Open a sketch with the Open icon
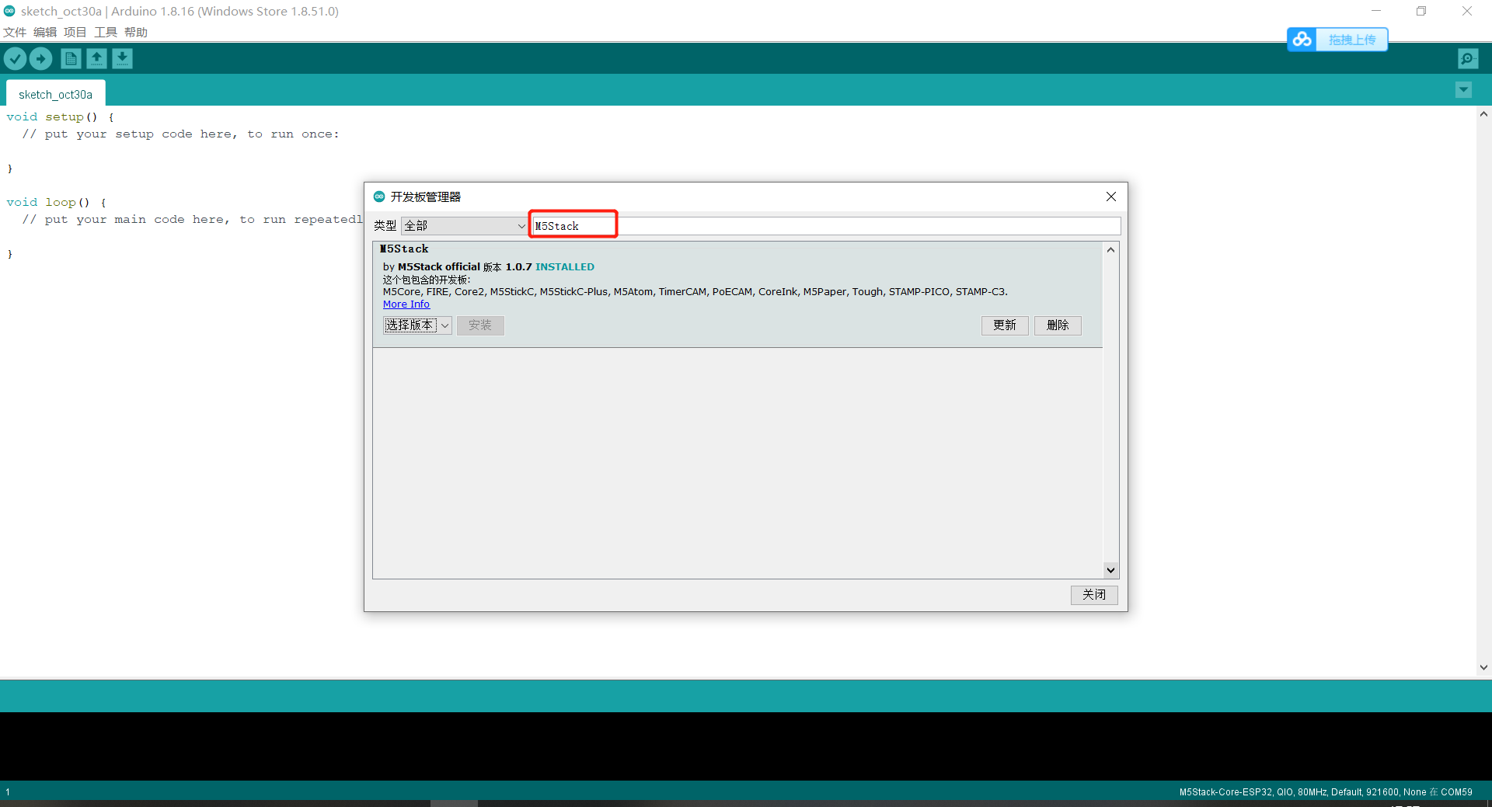The height and width of the screenshot is (807, 1492). [96, 58]
